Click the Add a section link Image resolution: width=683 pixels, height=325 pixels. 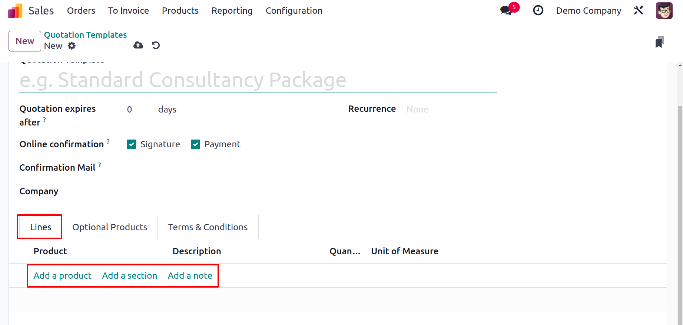(x=130, y=276)
